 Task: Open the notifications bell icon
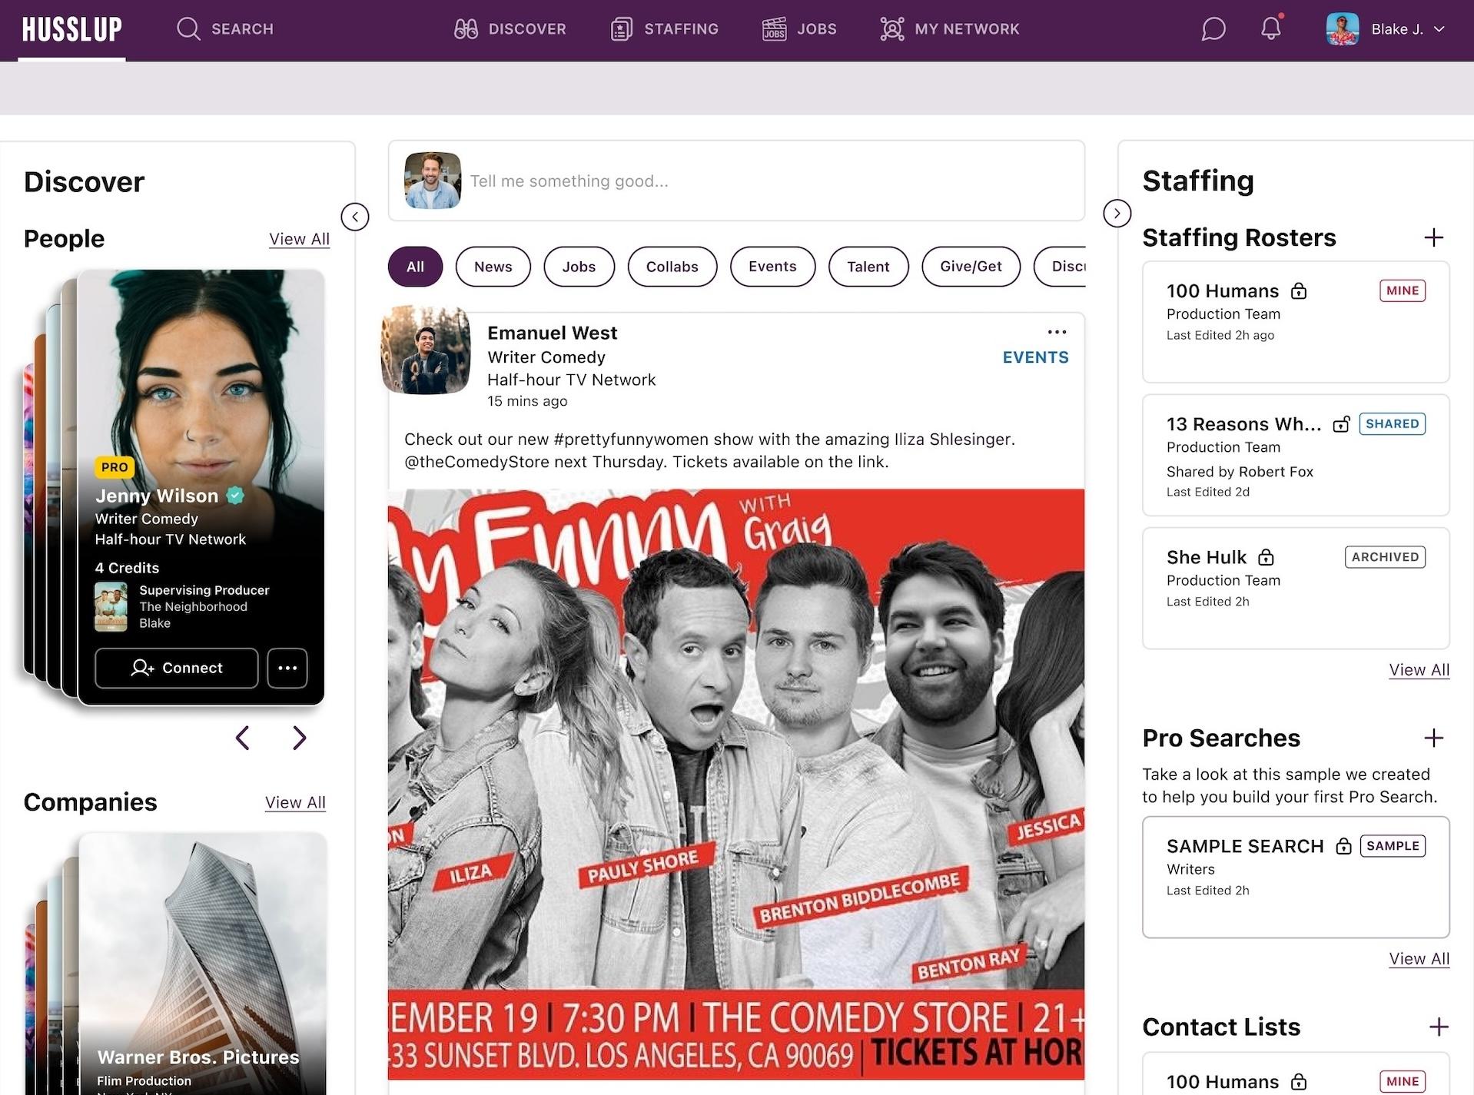pos(1271,28)
